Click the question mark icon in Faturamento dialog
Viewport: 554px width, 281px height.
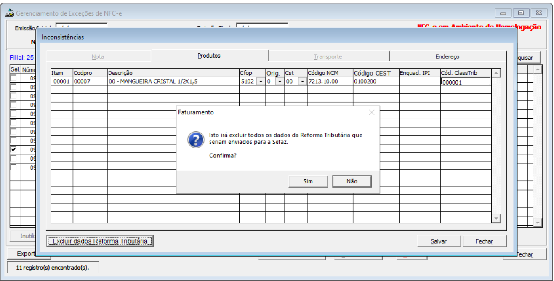[196, 140]
